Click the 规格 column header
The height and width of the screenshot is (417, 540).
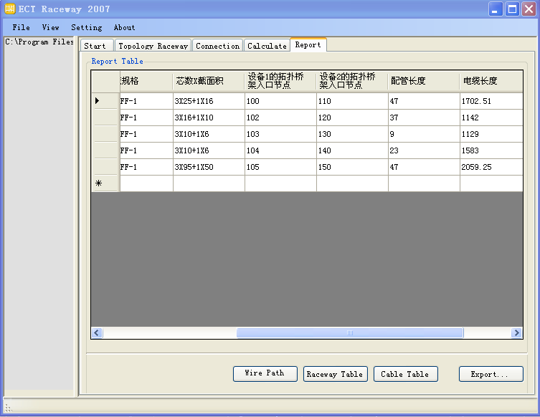146,81
